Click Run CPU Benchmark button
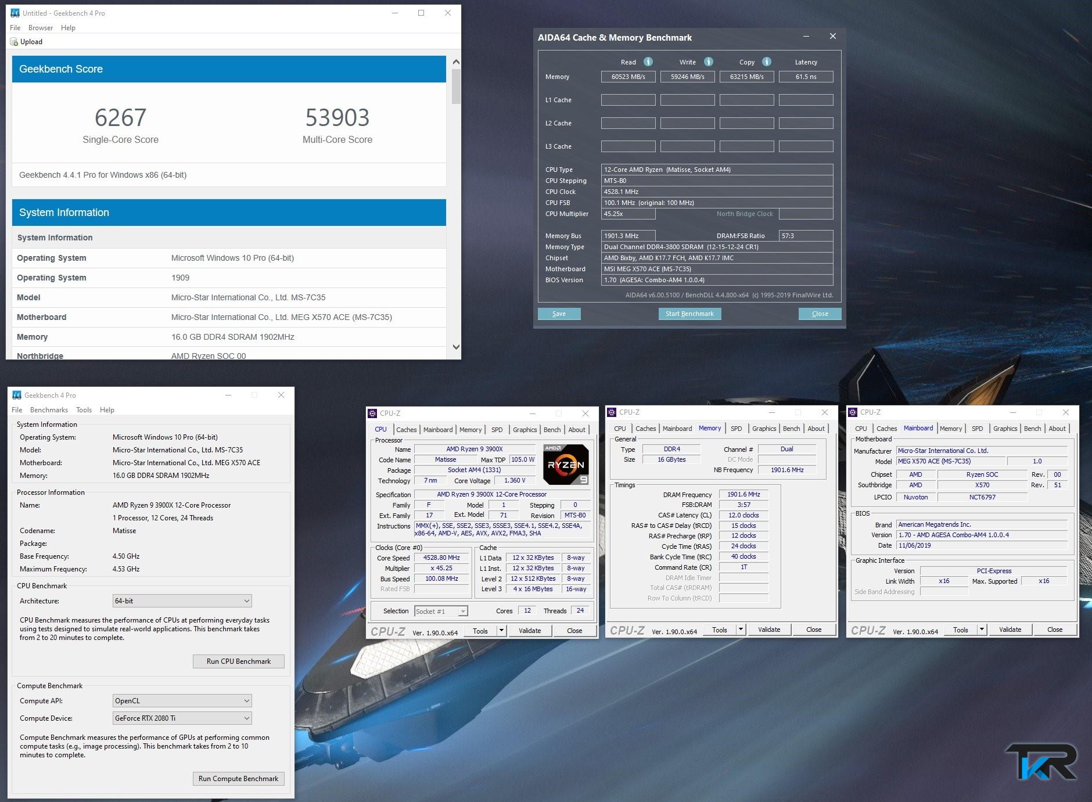This screenshot has height=802, width=1092. [239, 661]
